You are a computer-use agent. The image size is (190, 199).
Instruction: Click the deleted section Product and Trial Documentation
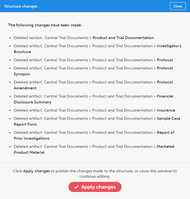[123, 38]
